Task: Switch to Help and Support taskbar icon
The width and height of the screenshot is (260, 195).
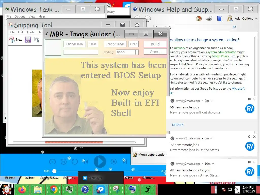Action: [x=85, y=189]
